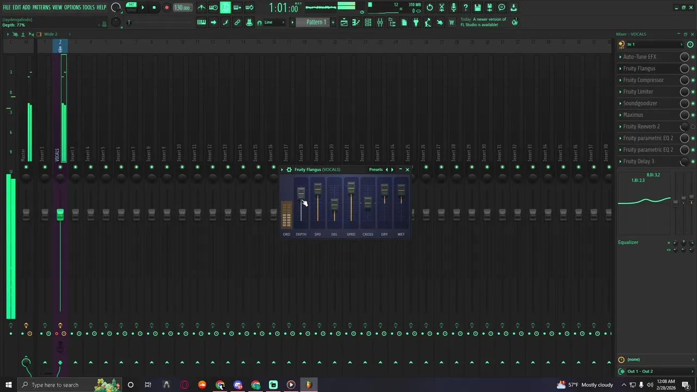
Task: Click the Soundgoodizer effect slot name
Action: point(640,103)
